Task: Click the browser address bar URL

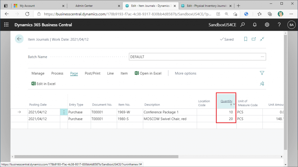Action: (127, 14)
